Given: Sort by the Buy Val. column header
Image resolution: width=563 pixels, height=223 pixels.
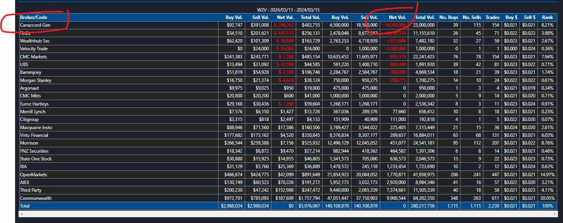Looking at the screenshot, I should pos(234,17).
